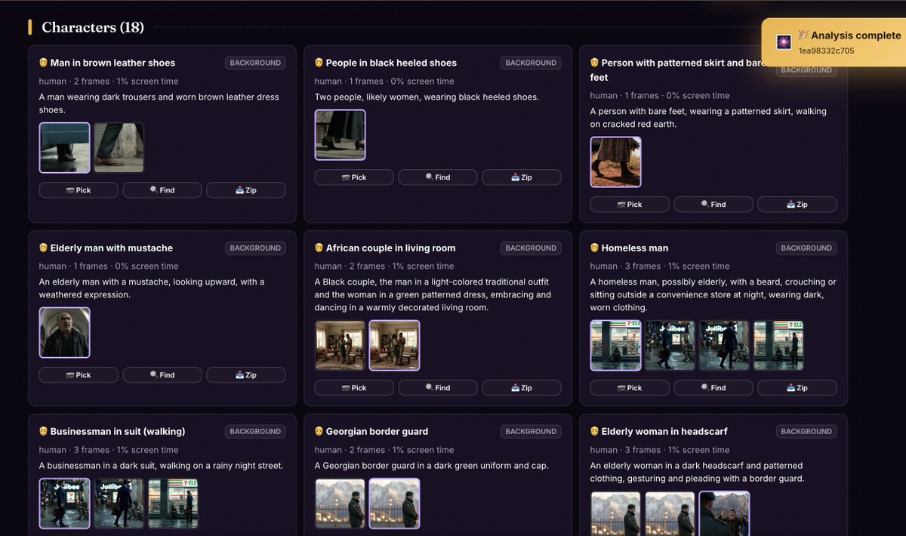Viewport: 906px width, 536px height.
Task: Open the patterned skirt bare feet thumbnail
Action: coord(616,162)
